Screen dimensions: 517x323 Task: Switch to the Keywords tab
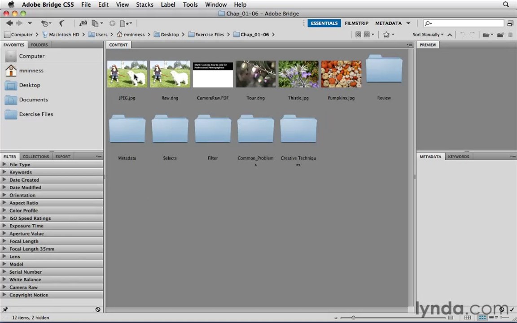(458, 157)
